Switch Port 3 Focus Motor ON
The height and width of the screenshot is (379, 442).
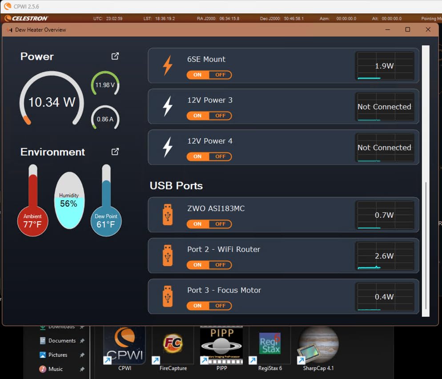[197, 306]
